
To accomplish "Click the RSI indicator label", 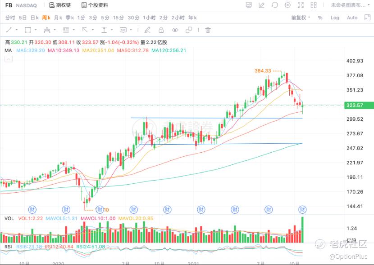I will (x=8, y=247).
